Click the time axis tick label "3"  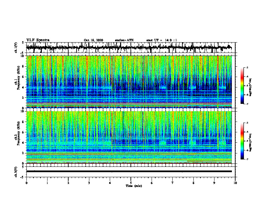(x=89, y=183)
